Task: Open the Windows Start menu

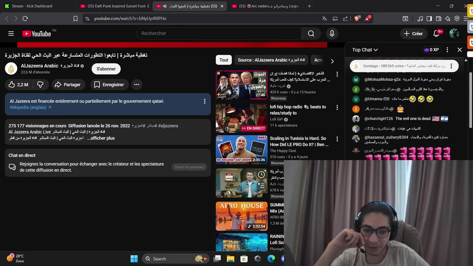Action: 134,259
